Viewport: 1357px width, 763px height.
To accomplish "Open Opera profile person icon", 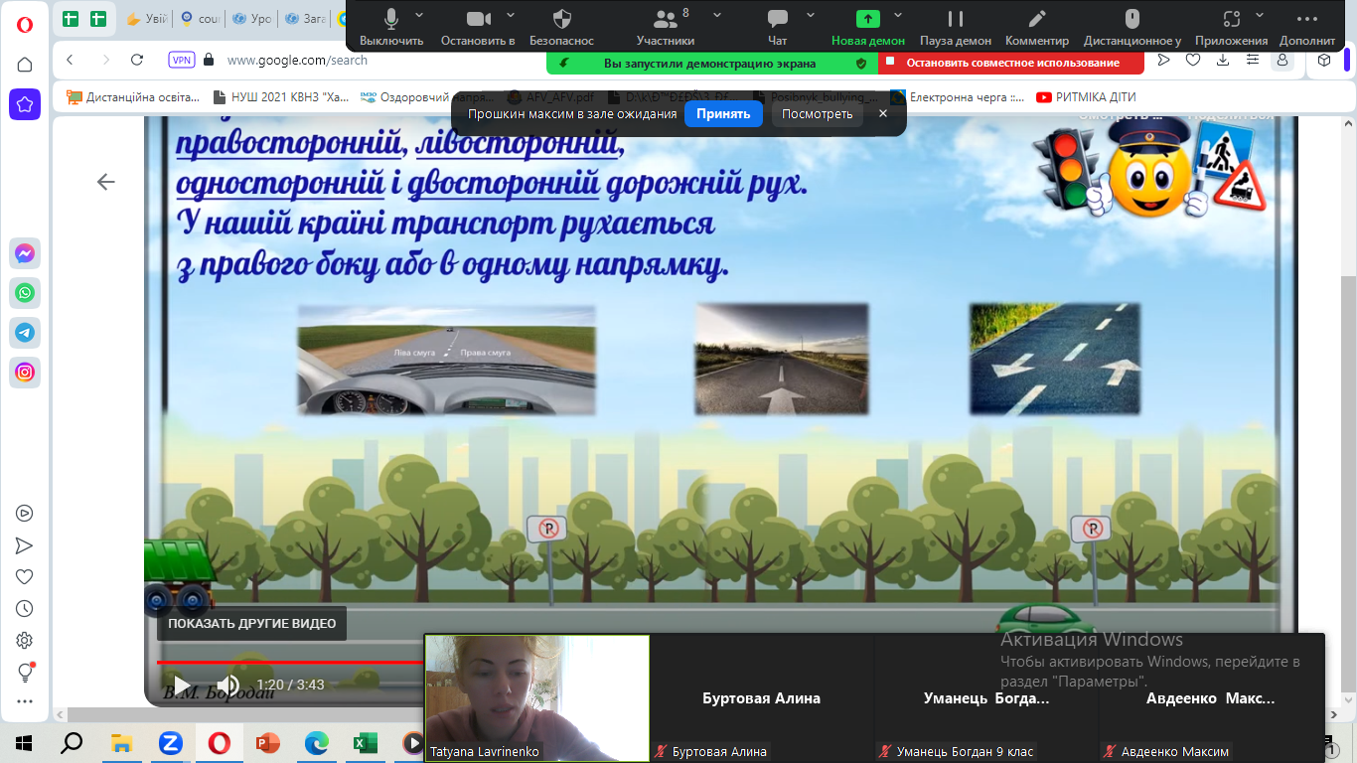I will 1282,60.
